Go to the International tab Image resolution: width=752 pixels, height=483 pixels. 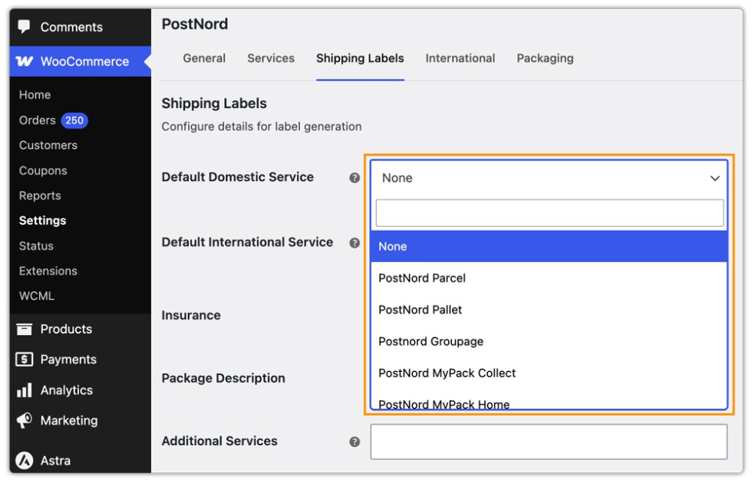pyautogui.click(x=460, y=58)
